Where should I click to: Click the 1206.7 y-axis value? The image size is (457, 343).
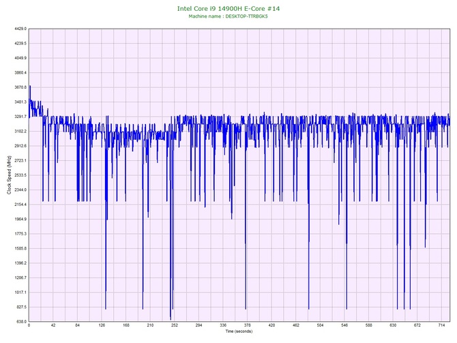point(20,278)
